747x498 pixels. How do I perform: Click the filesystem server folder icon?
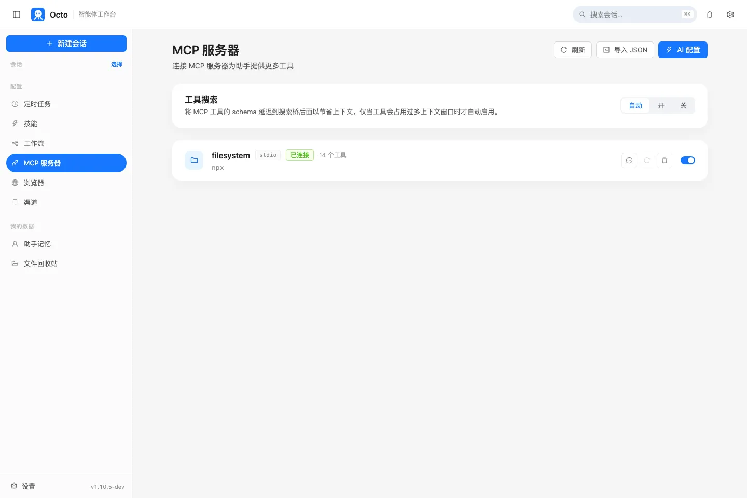point(194,160)
